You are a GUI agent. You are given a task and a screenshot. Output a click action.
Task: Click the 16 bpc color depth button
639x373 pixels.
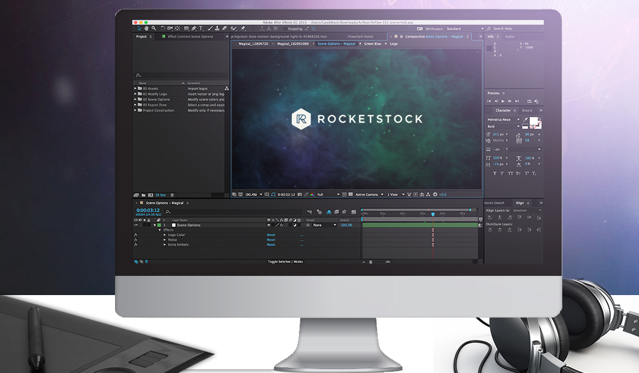160,195
